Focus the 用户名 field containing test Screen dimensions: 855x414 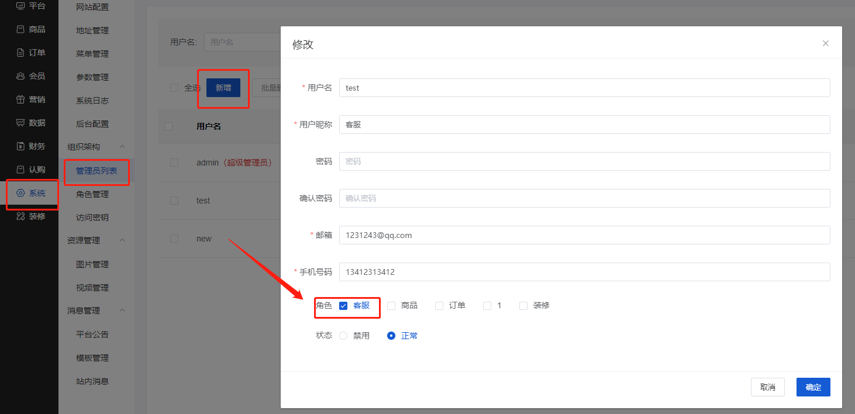point(585,88)
